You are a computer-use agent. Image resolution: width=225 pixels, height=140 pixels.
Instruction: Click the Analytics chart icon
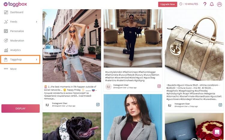[6, 50]
